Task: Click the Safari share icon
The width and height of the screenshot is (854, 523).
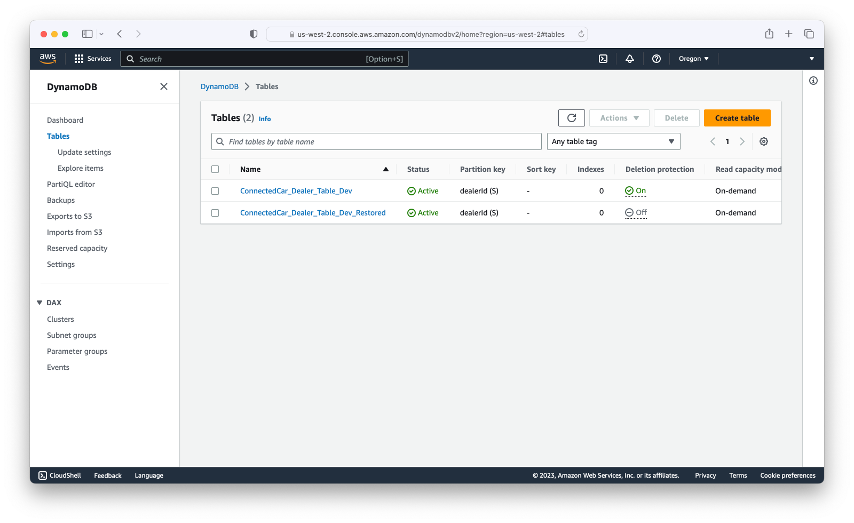Action: [769, 34]
